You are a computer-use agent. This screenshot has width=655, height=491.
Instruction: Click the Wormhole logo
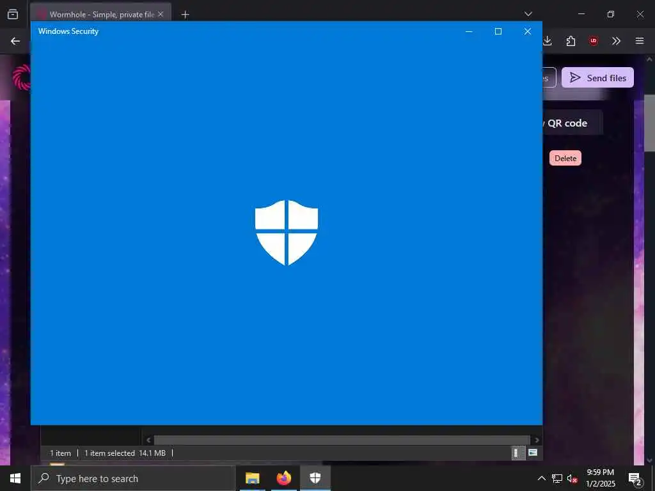[x=22, y=77]
